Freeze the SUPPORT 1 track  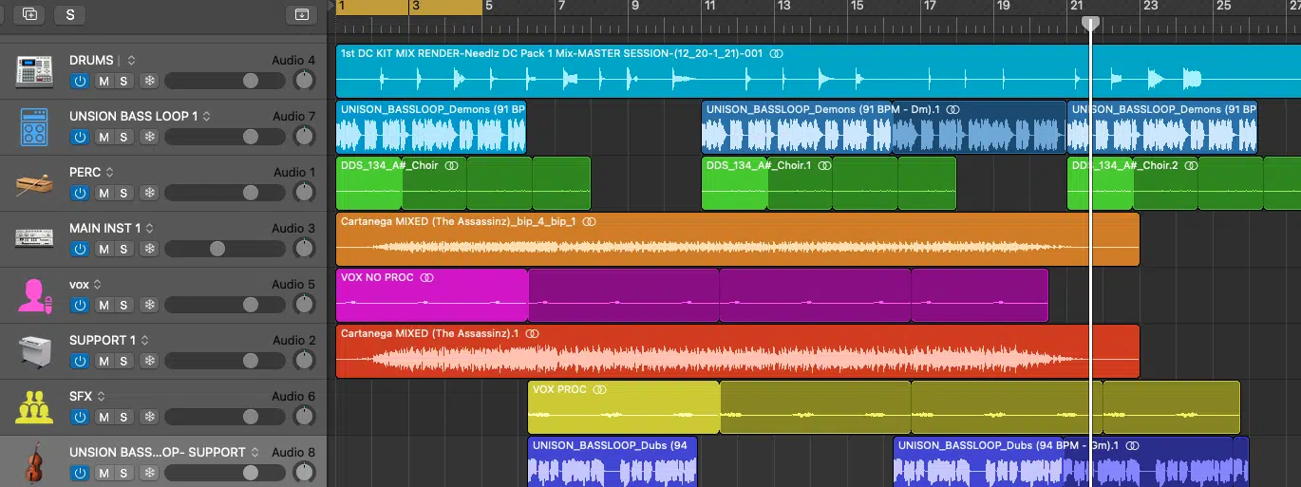(149, 361)
